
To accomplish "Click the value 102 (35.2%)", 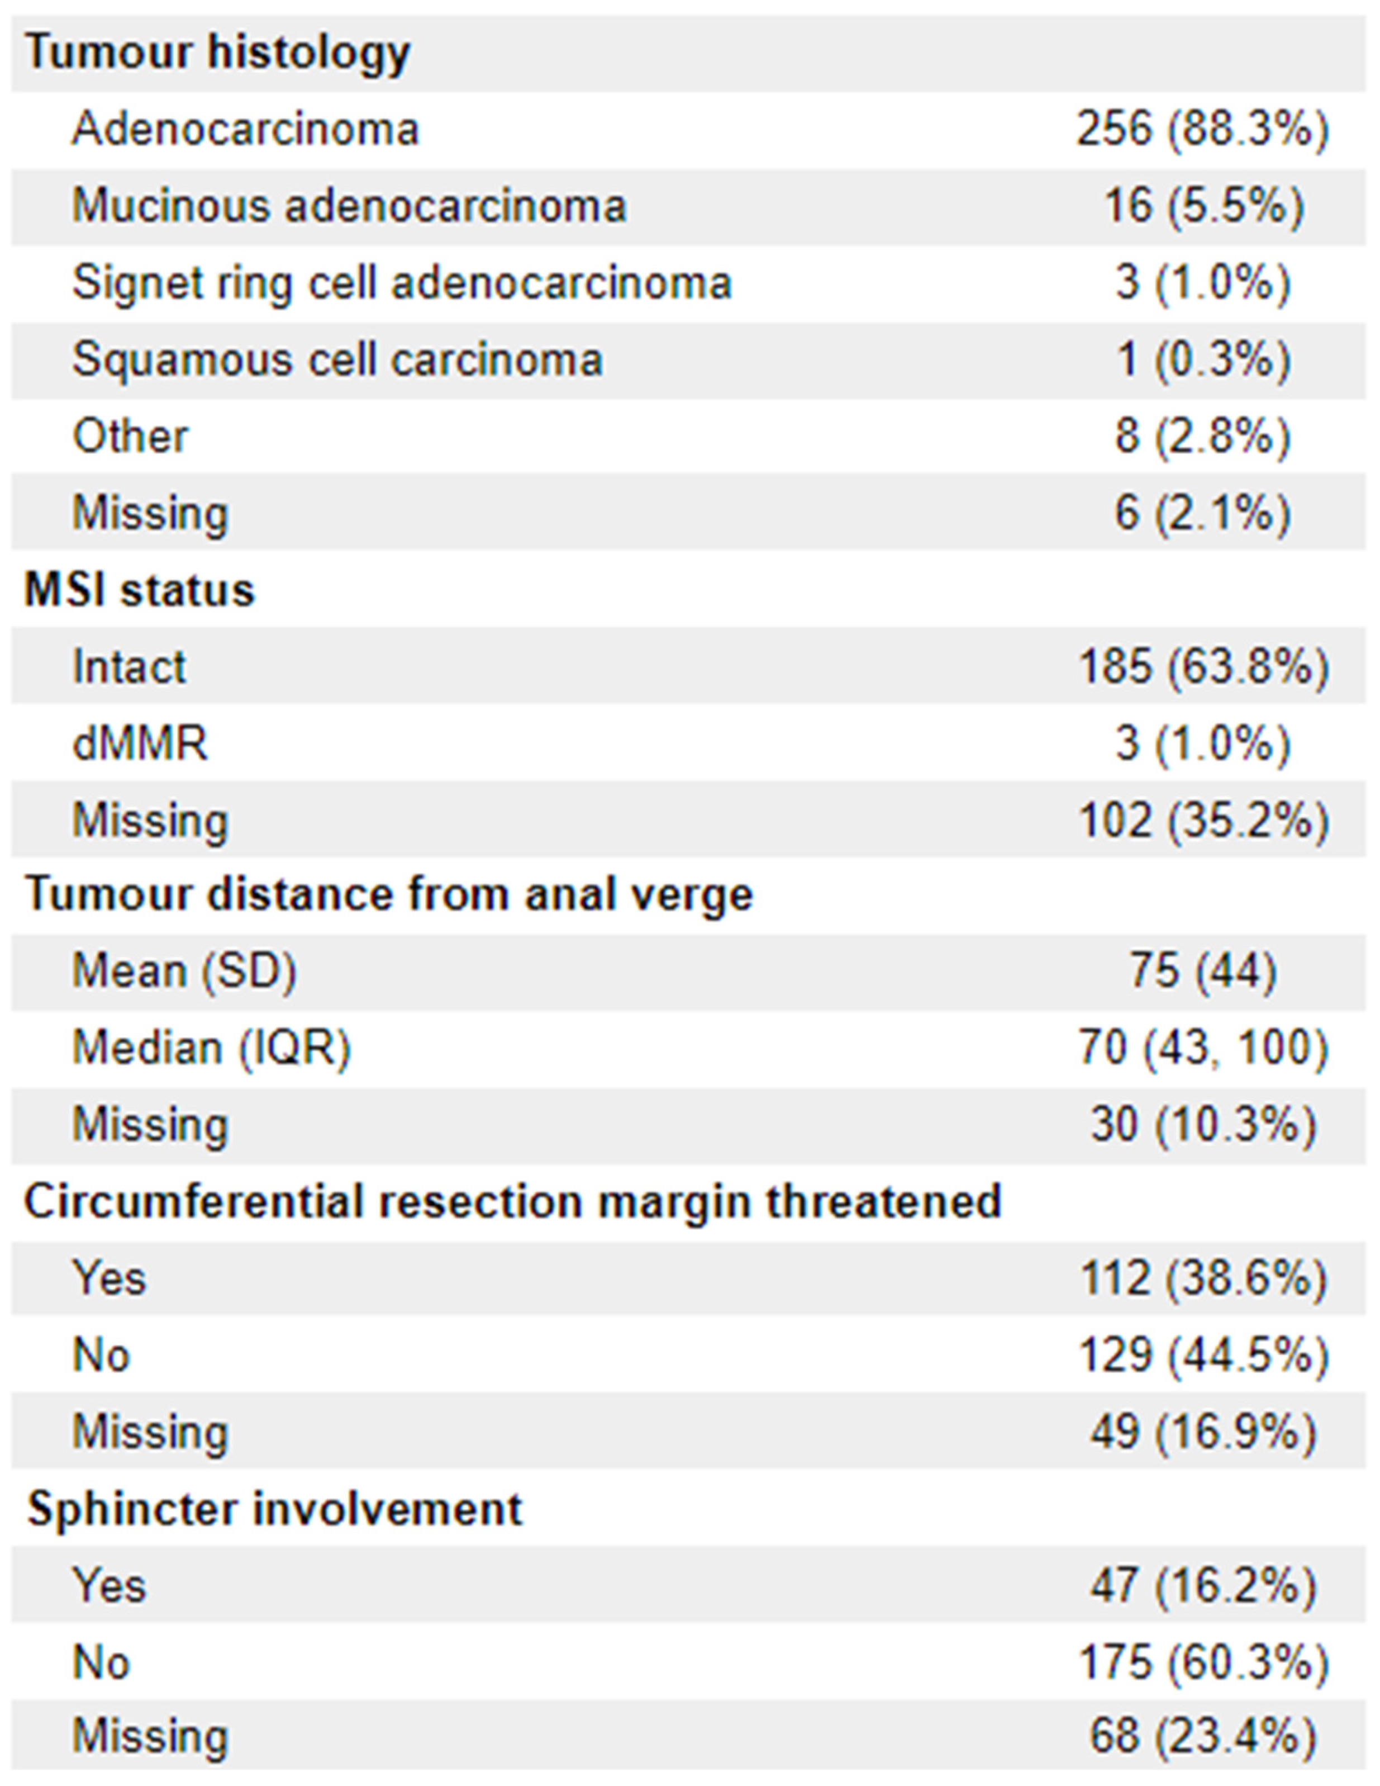I will pyautogui.click(x=1202, y=820).
